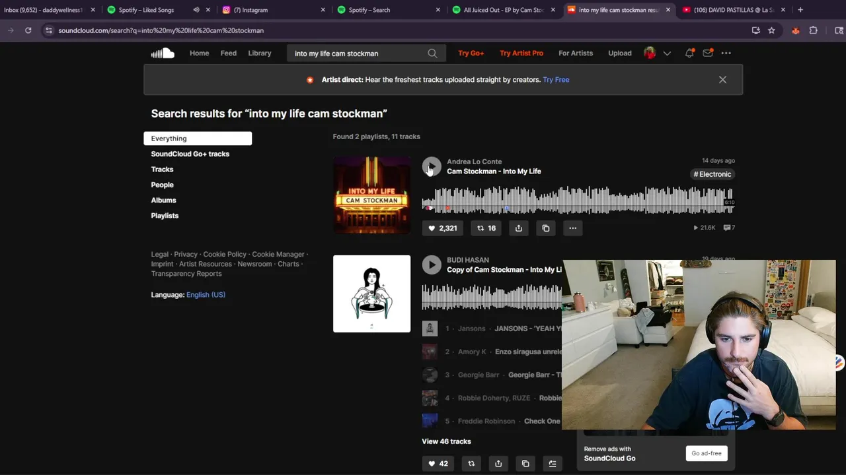
Task: Open the header three-dots more menu
Action: pyautogui.click(x=726, y=53)
